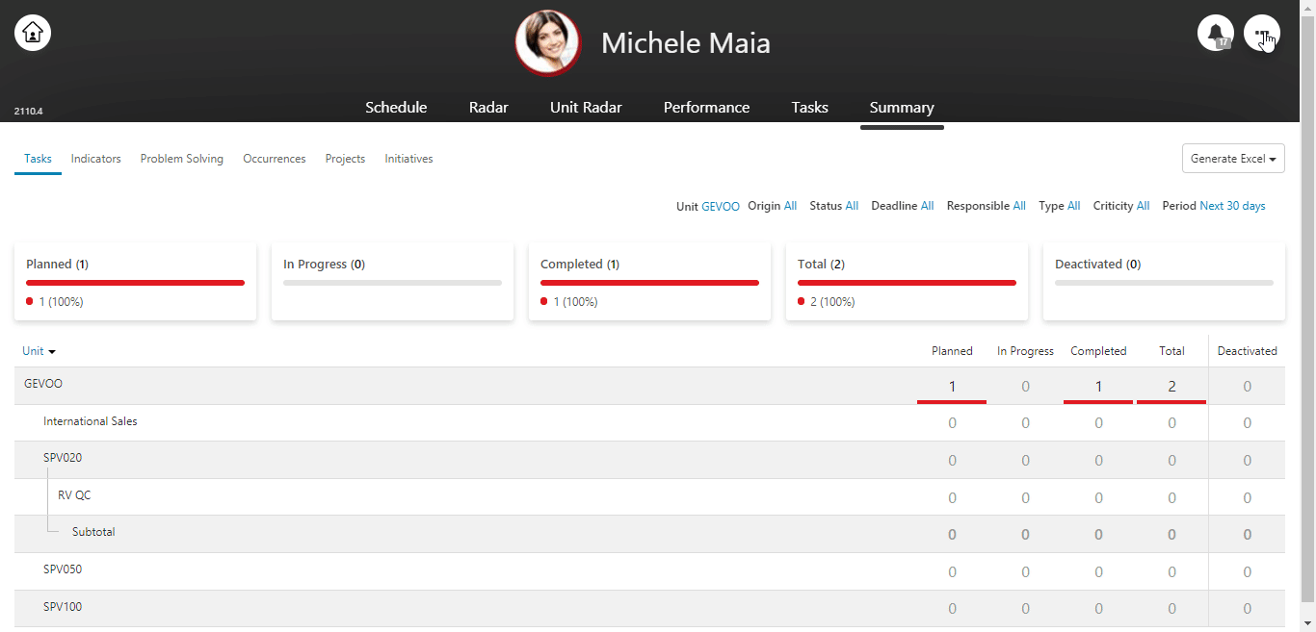Select the Summary tab
Viewport: 1316px width, 632px height.
(902, 108)
